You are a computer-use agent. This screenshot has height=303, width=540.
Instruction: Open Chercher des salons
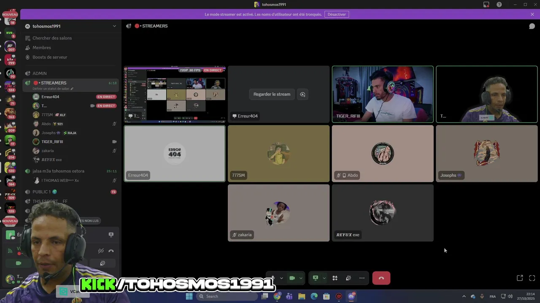click(52, 38)
